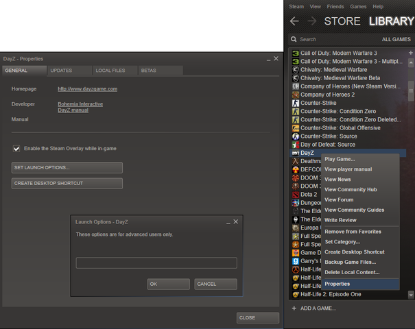This screenshot has height=329, width=415.
Task: Open the Bohemia Interactive developer link
Action: click(80, 104)
